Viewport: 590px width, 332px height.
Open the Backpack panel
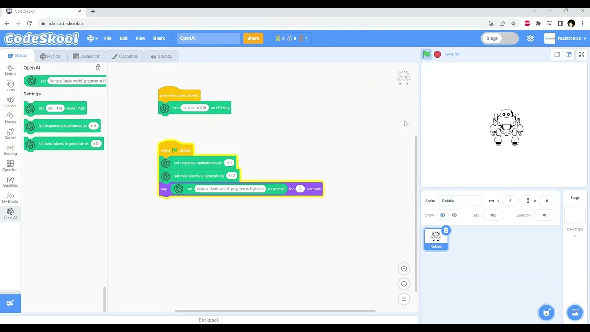coord(209,320)
